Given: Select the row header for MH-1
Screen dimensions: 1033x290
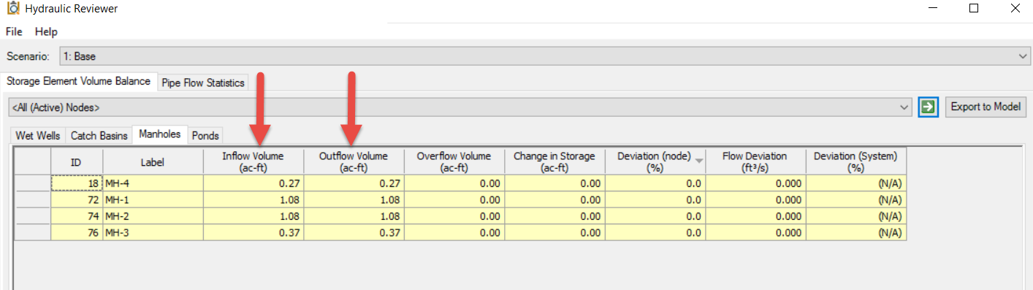Looking at the screenshot, I should [33, 199].
